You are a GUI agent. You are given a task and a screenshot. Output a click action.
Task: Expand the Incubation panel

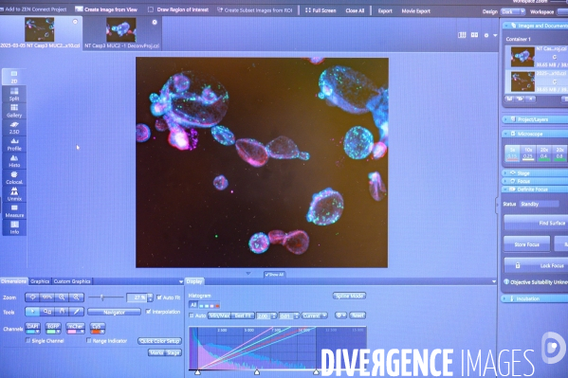click(535, 298)
